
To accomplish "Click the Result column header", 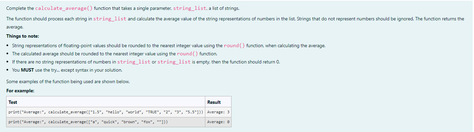I will pyautogui.click(x=214, y=102).
